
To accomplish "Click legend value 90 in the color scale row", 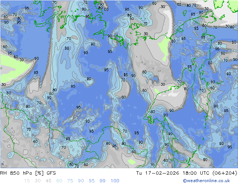I will pyautogui.click(x=81, y=181).
